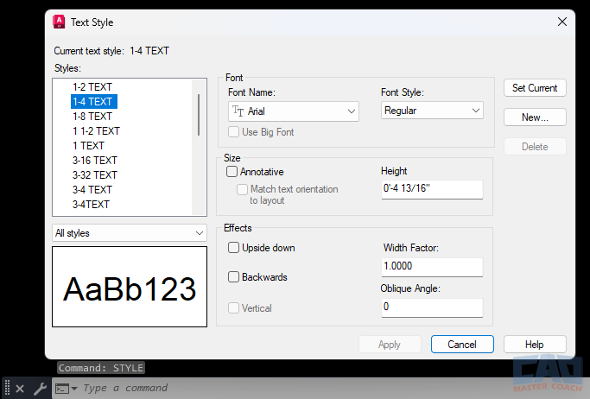Select the 3-32 TEXT style

(x=95, y=174)
